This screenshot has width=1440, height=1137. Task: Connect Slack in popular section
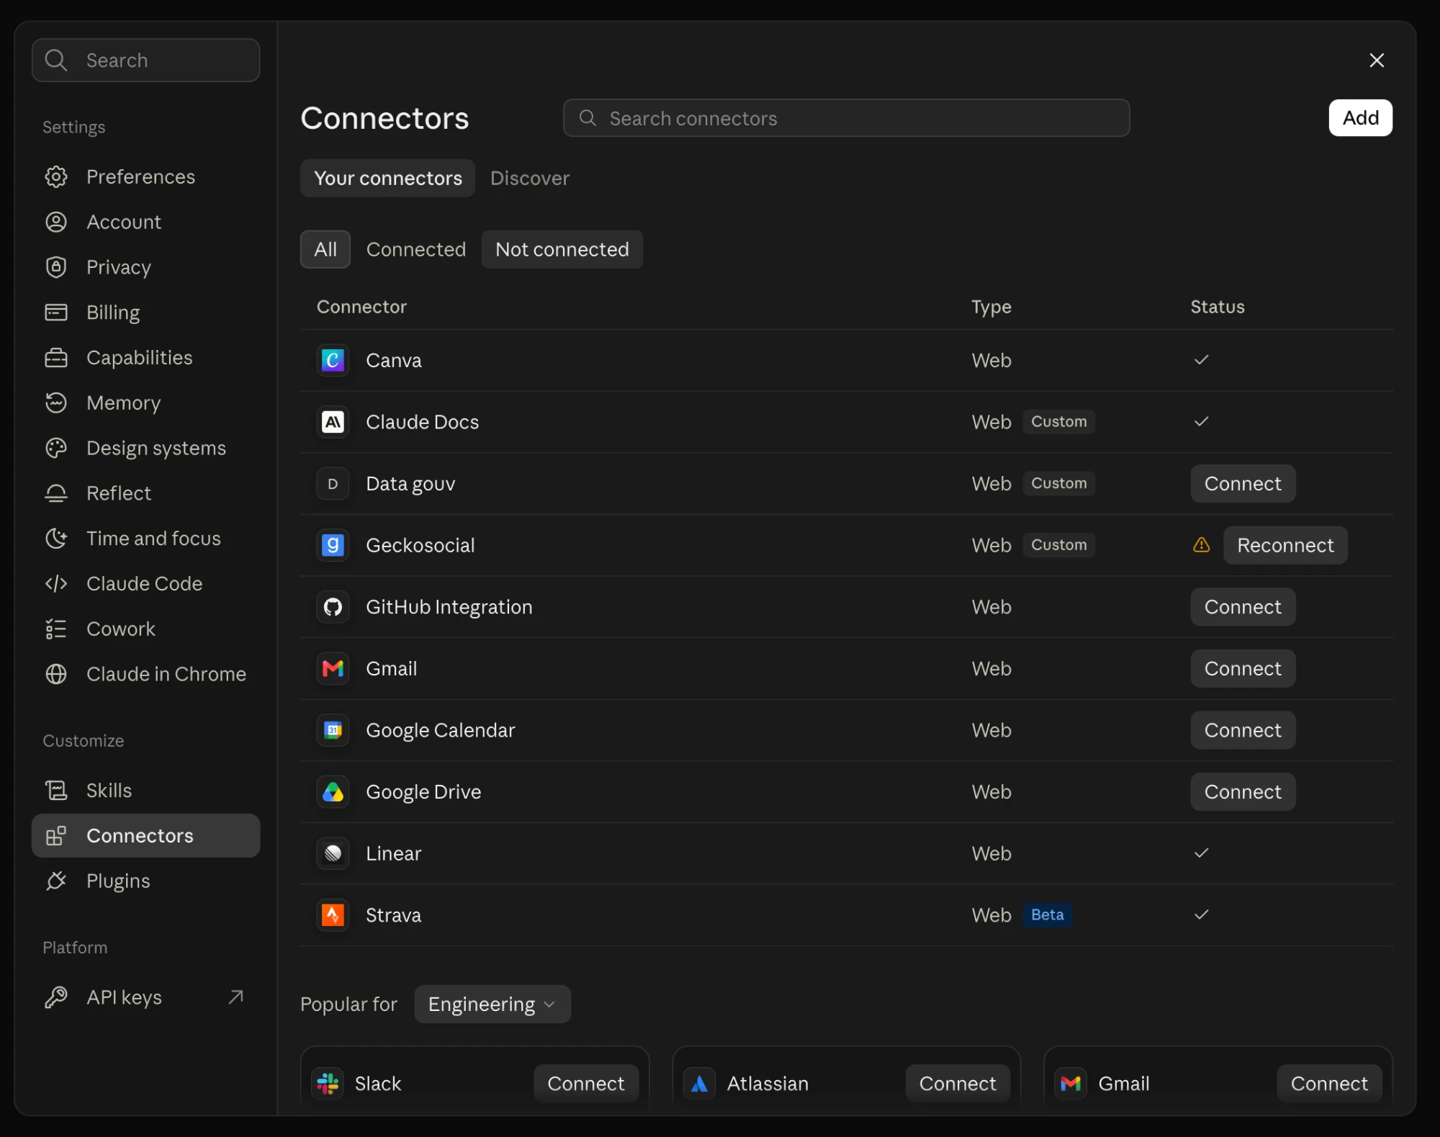tap(585, 1084)
